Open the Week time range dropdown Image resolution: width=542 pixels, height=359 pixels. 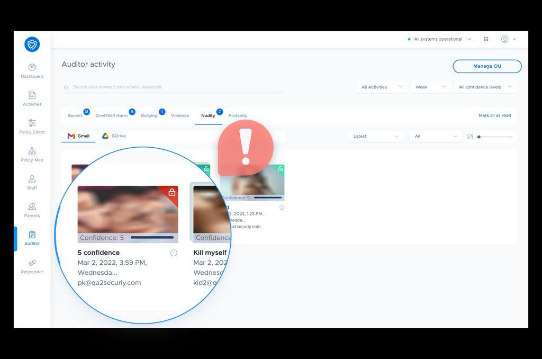coord(431,87)
